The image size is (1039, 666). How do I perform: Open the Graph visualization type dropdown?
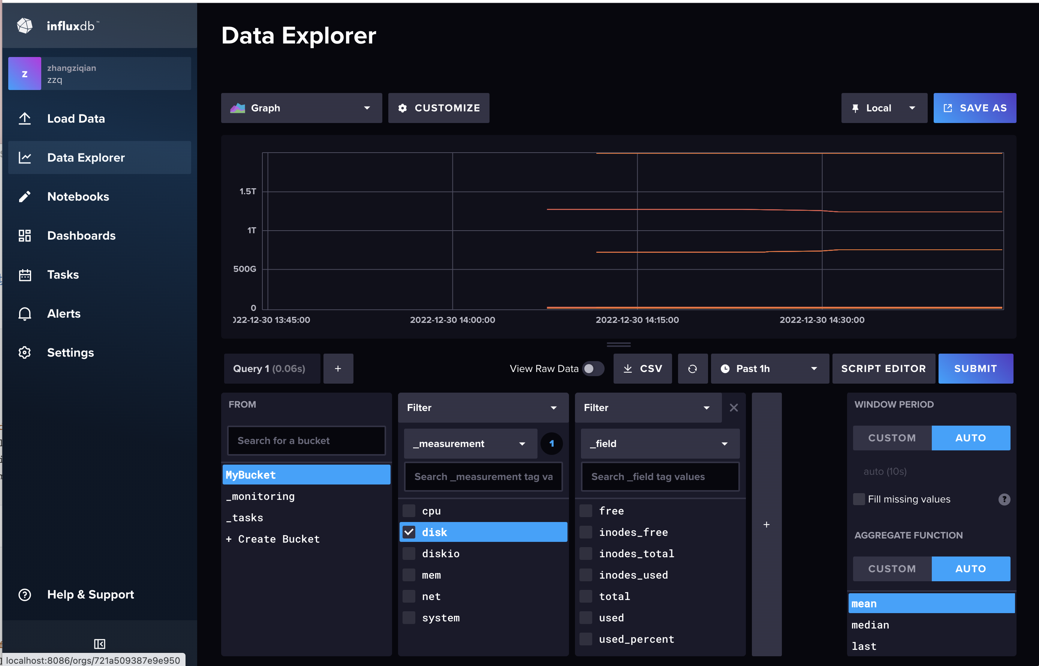(301, 108)
